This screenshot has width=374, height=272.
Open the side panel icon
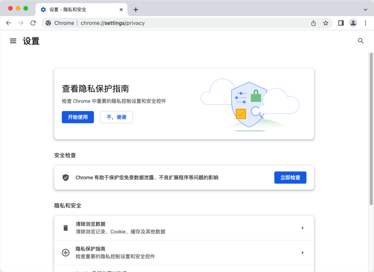tap(341, 23)
